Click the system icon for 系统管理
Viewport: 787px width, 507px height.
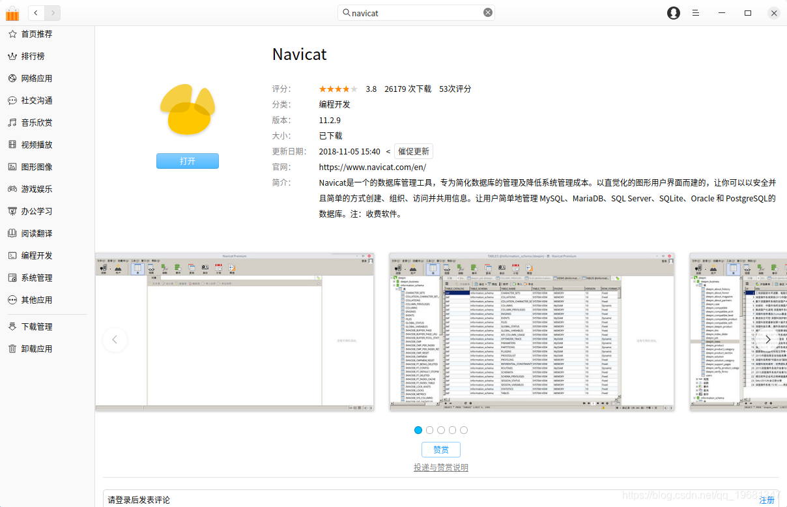(x=12, y=278)
